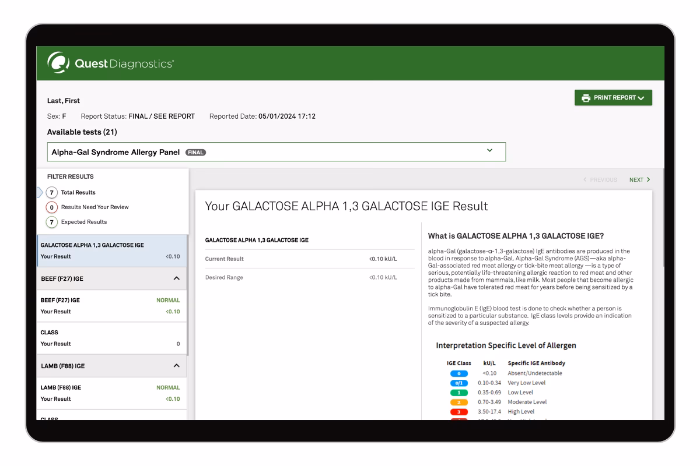Click the green IGE Class 1 badge
The width and height of the screenshot is (700, 466).
[x=459, y=393]
